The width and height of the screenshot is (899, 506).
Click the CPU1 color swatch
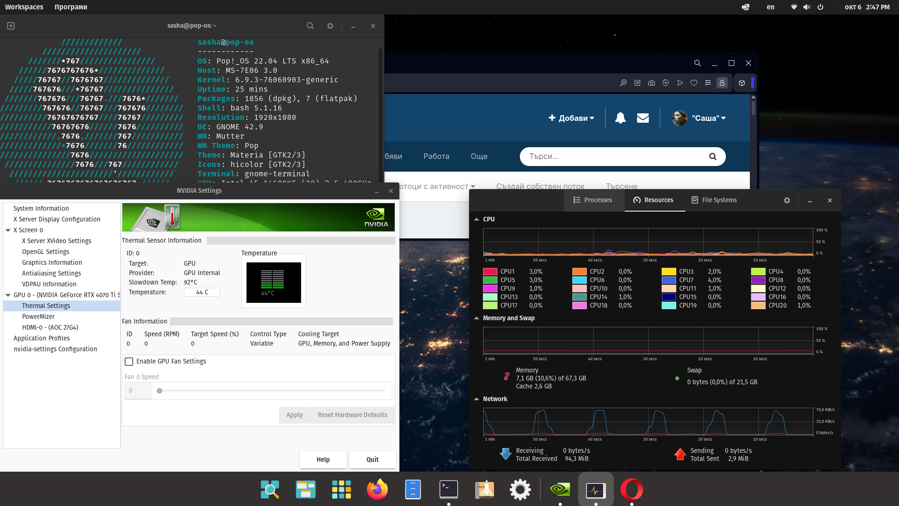tap(490, 272)
